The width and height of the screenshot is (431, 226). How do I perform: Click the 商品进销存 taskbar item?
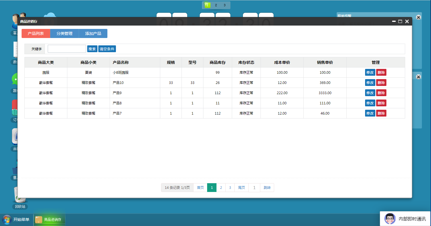(x=49, y=219)
